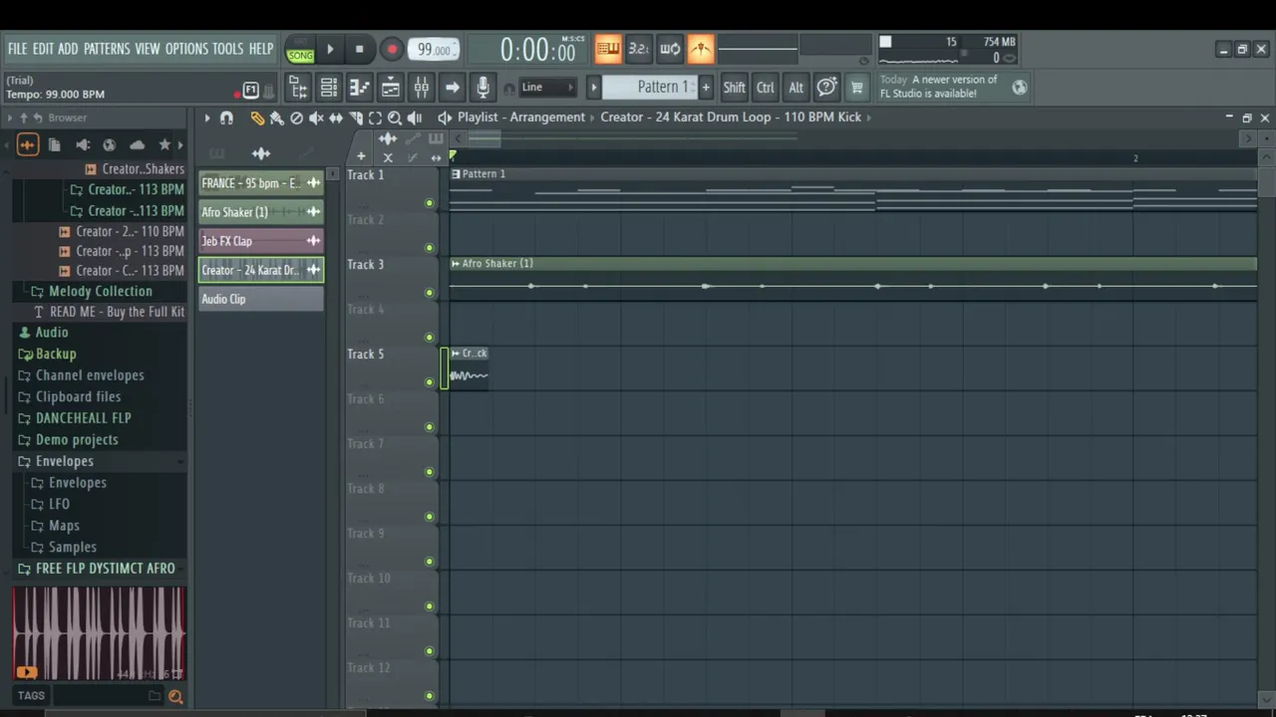The height and width of the screenshot is (717, 1276).
Task: Select the Slice tool in playlist
Action: (356, 118)
